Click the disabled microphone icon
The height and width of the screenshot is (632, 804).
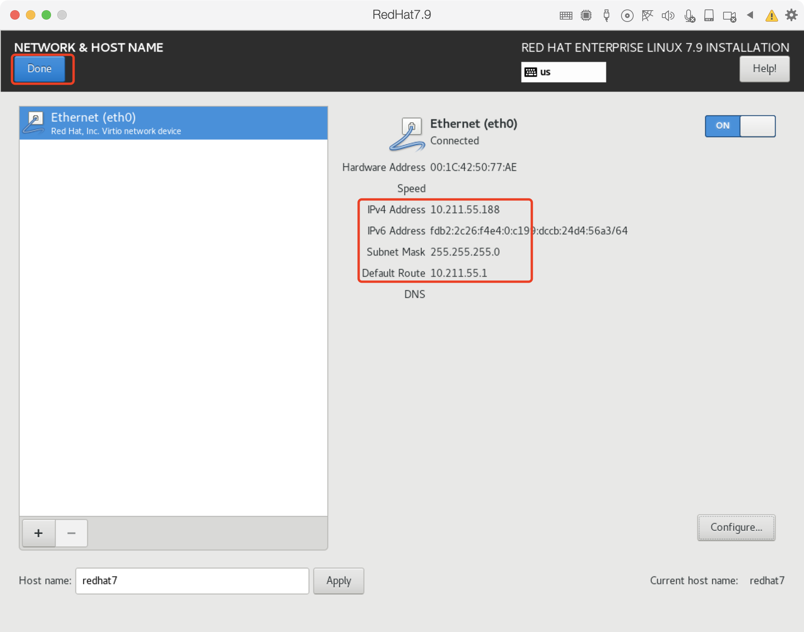tap(689, 16)
